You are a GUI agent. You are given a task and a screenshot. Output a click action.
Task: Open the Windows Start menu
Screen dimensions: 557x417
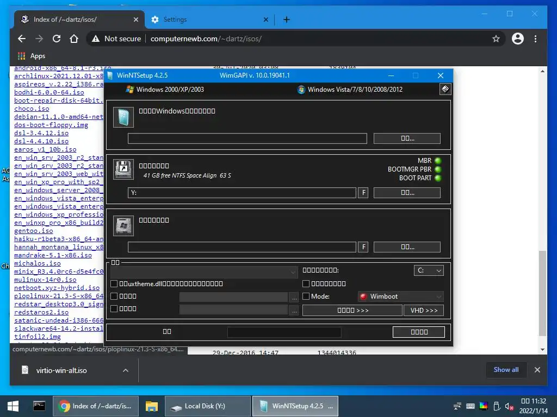click(x=13, y=406)
